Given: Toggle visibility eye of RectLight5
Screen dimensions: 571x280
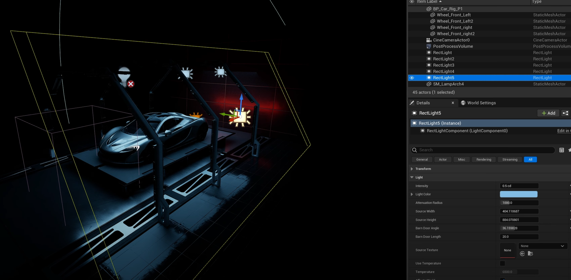Looking at the screenshot, I should 412,78.
